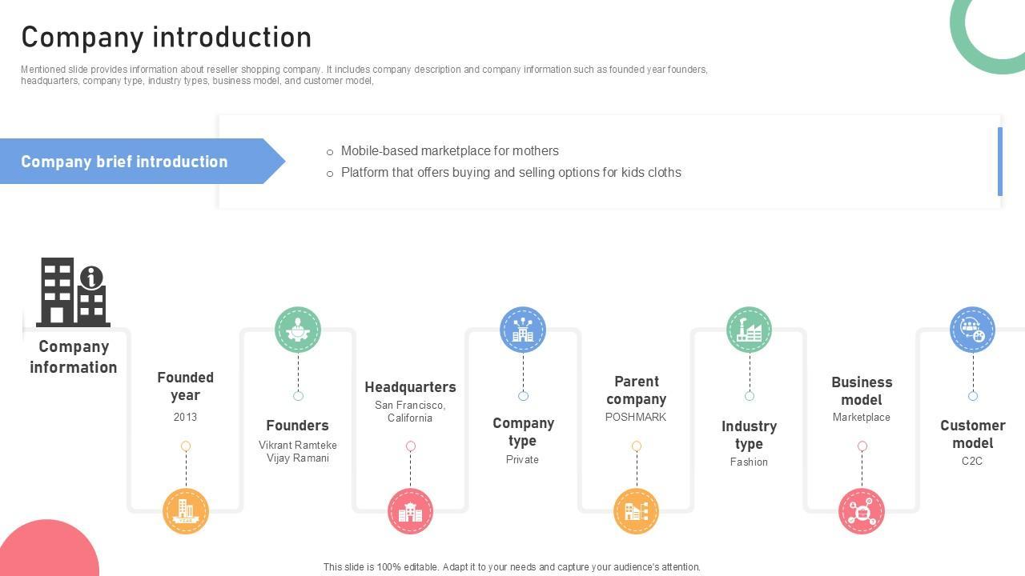Screen dimensions: 1025x576
Task: Select the slide description paragraph
Action: [364, 75]
